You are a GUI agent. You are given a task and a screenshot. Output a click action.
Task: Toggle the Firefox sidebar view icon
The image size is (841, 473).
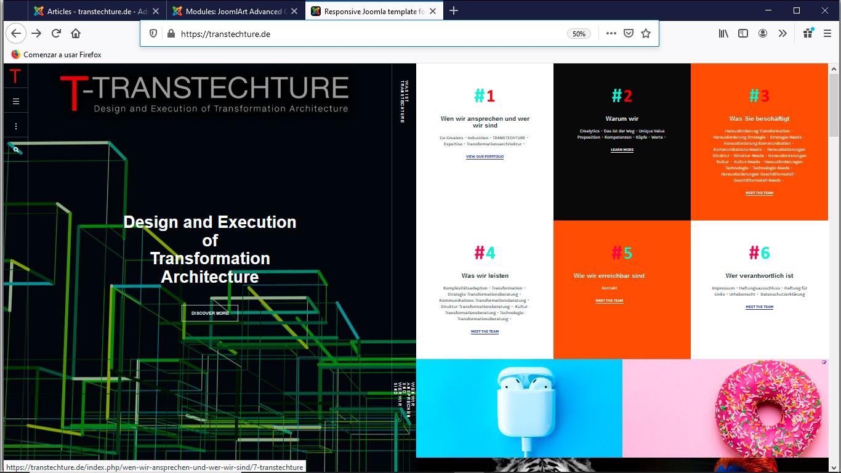tap(743, 34)
